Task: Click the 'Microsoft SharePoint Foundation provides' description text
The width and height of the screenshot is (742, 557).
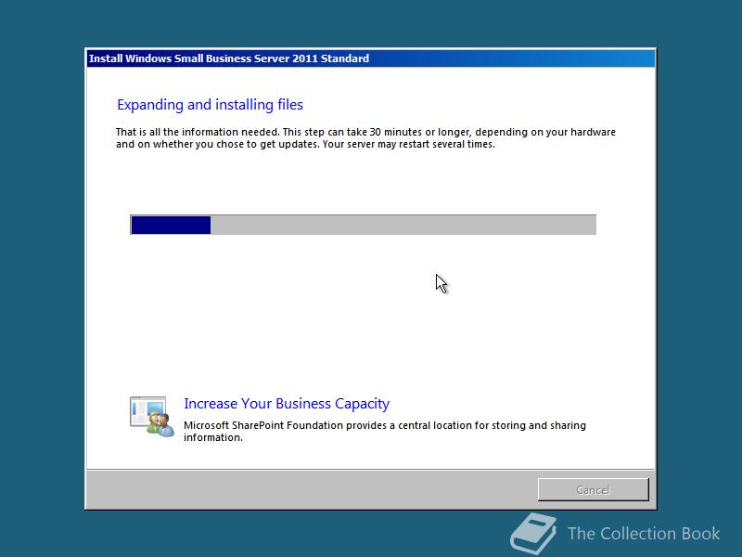Action: coord(385,431)
